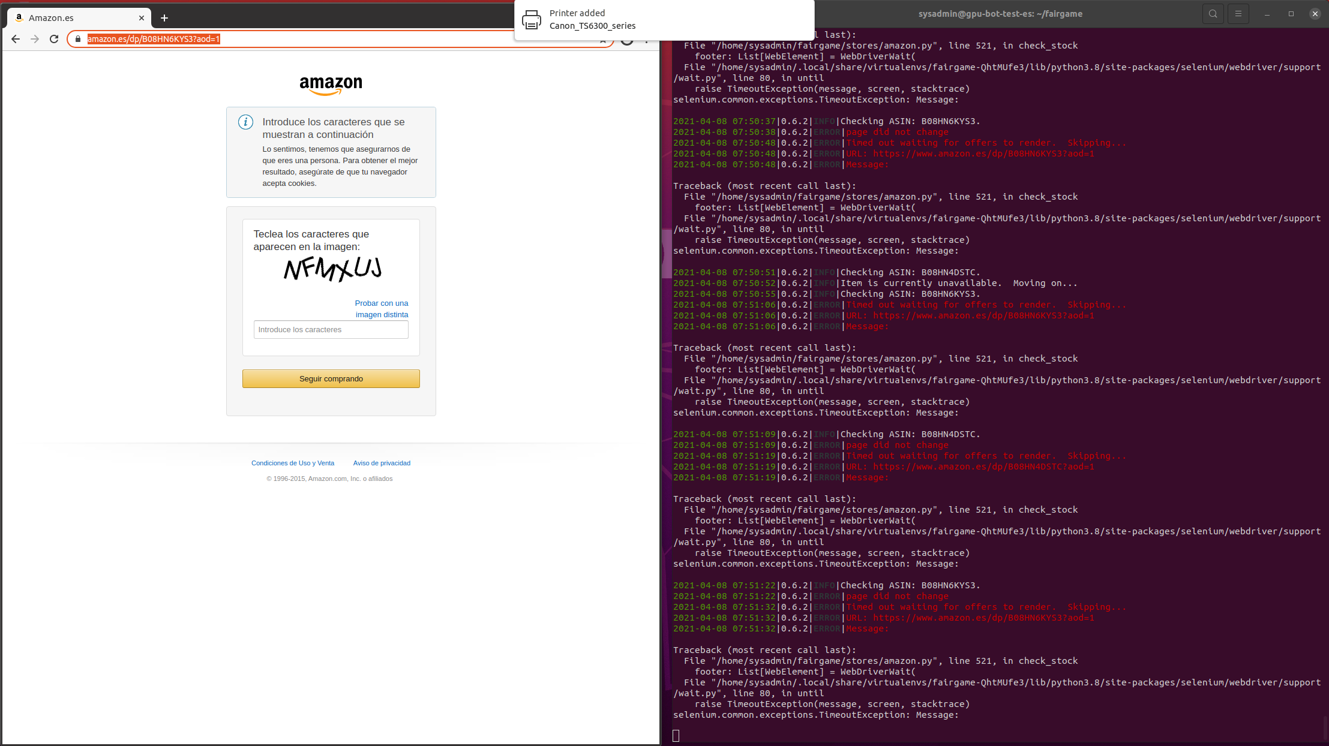Click the captcha characters input field
Viewport: 1329px width, 746px height.
point(331,329)
